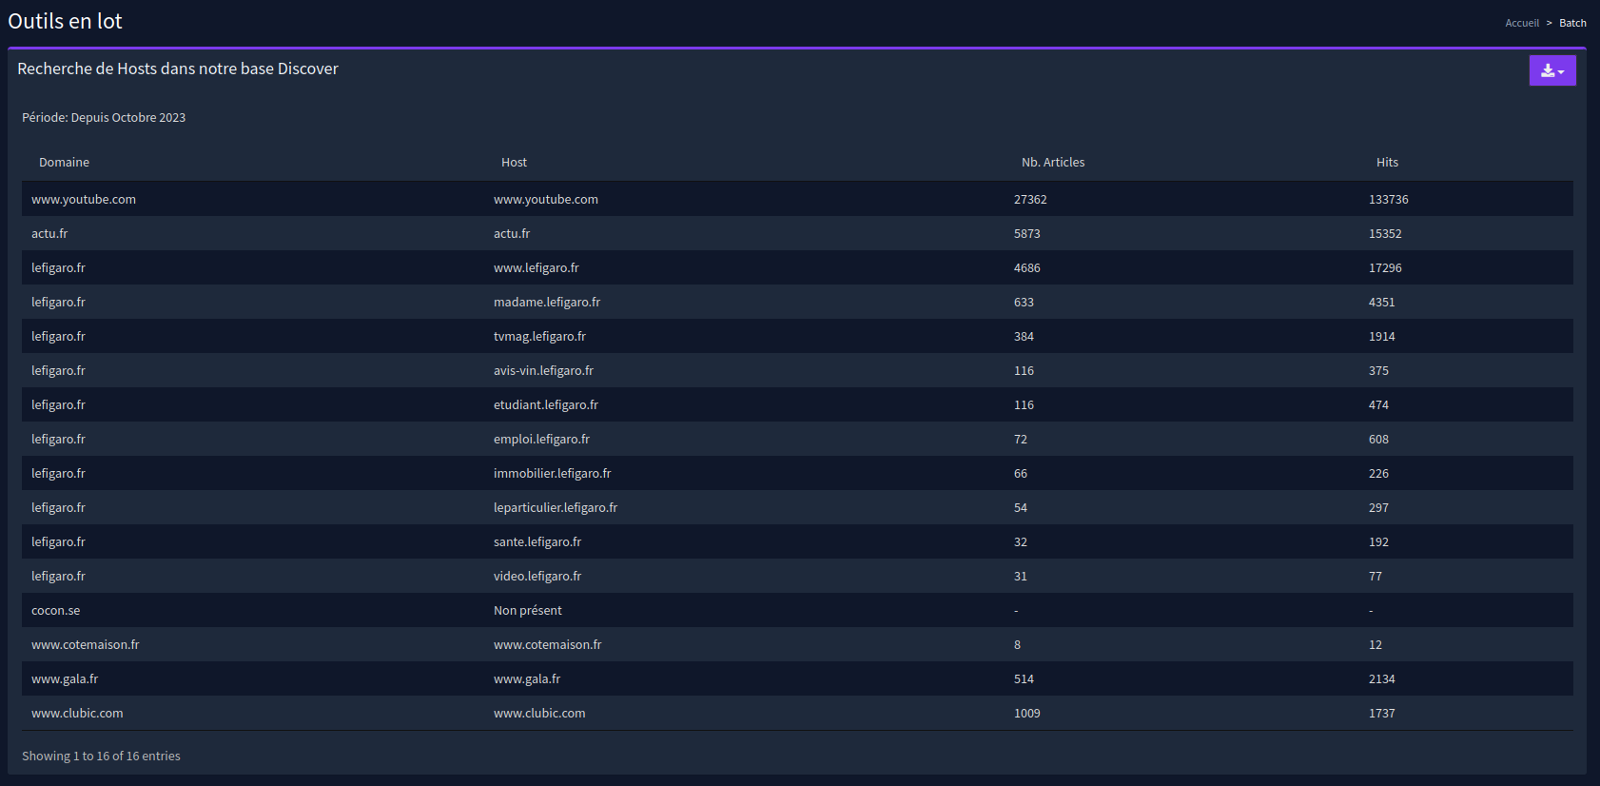Viewport: 1600px width, 786px height.
Task: Sort table by Domaine column header
Action: click(64, 163)
